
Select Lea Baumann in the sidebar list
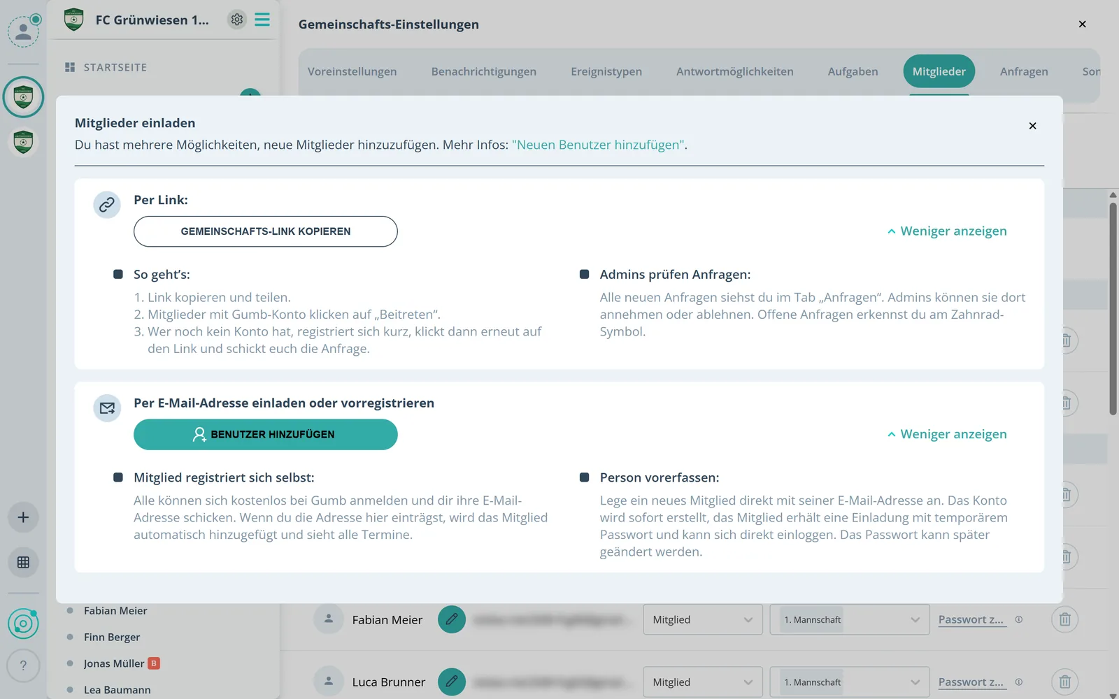[117, 690]
